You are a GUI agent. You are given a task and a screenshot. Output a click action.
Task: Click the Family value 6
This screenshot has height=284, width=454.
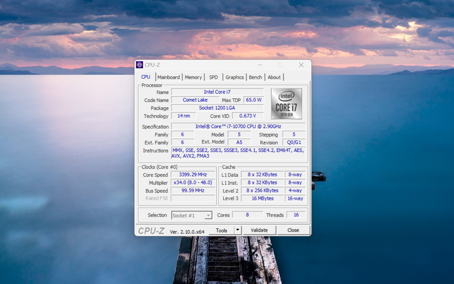[182, 134]
